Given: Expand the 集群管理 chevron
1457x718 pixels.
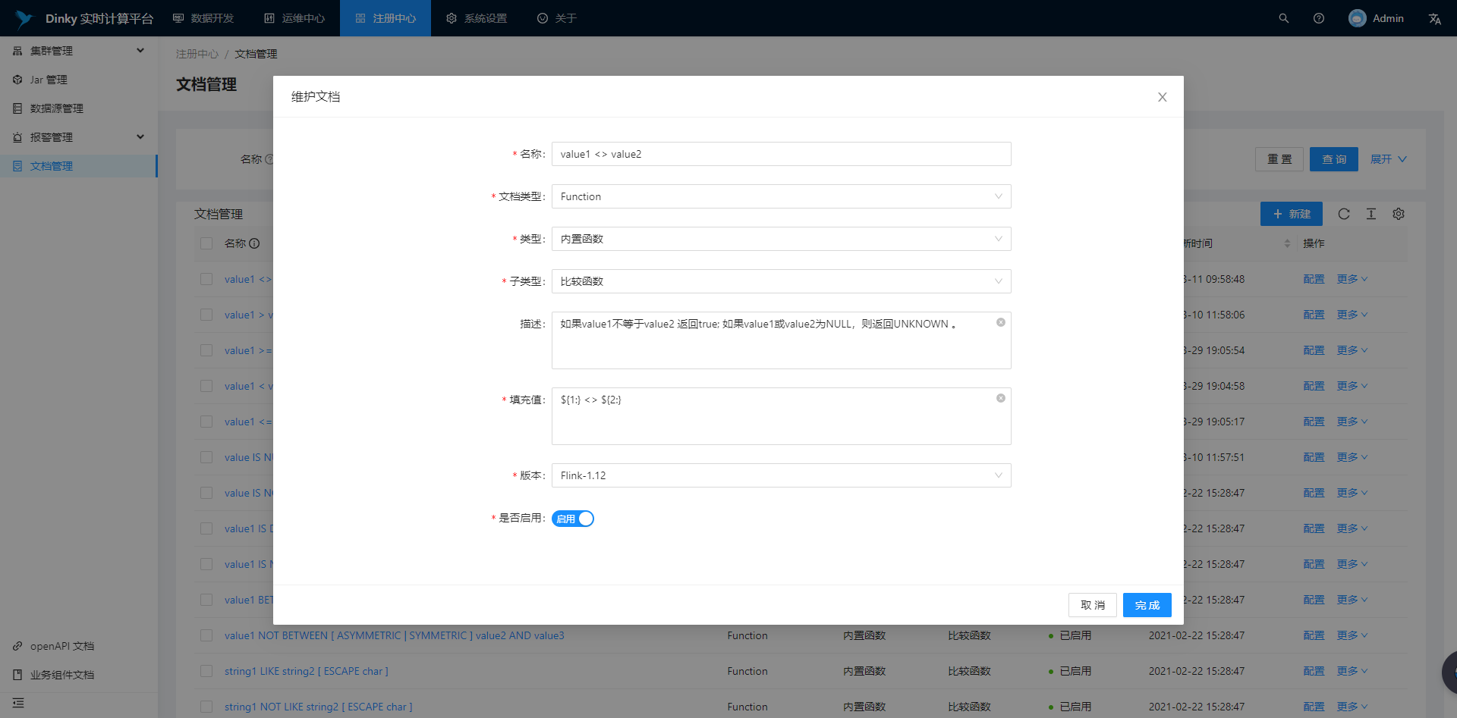Looking at the screenshot, I should [140, 51].
